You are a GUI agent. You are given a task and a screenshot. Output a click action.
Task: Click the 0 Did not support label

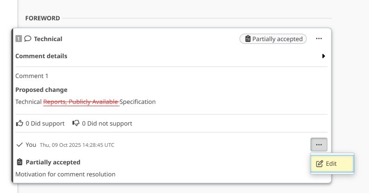pyautogui.click(x=107, y=123)
